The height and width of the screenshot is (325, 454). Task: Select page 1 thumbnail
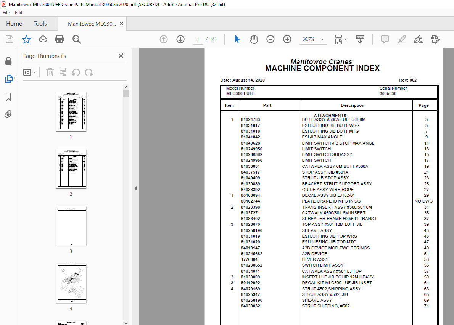71,111
